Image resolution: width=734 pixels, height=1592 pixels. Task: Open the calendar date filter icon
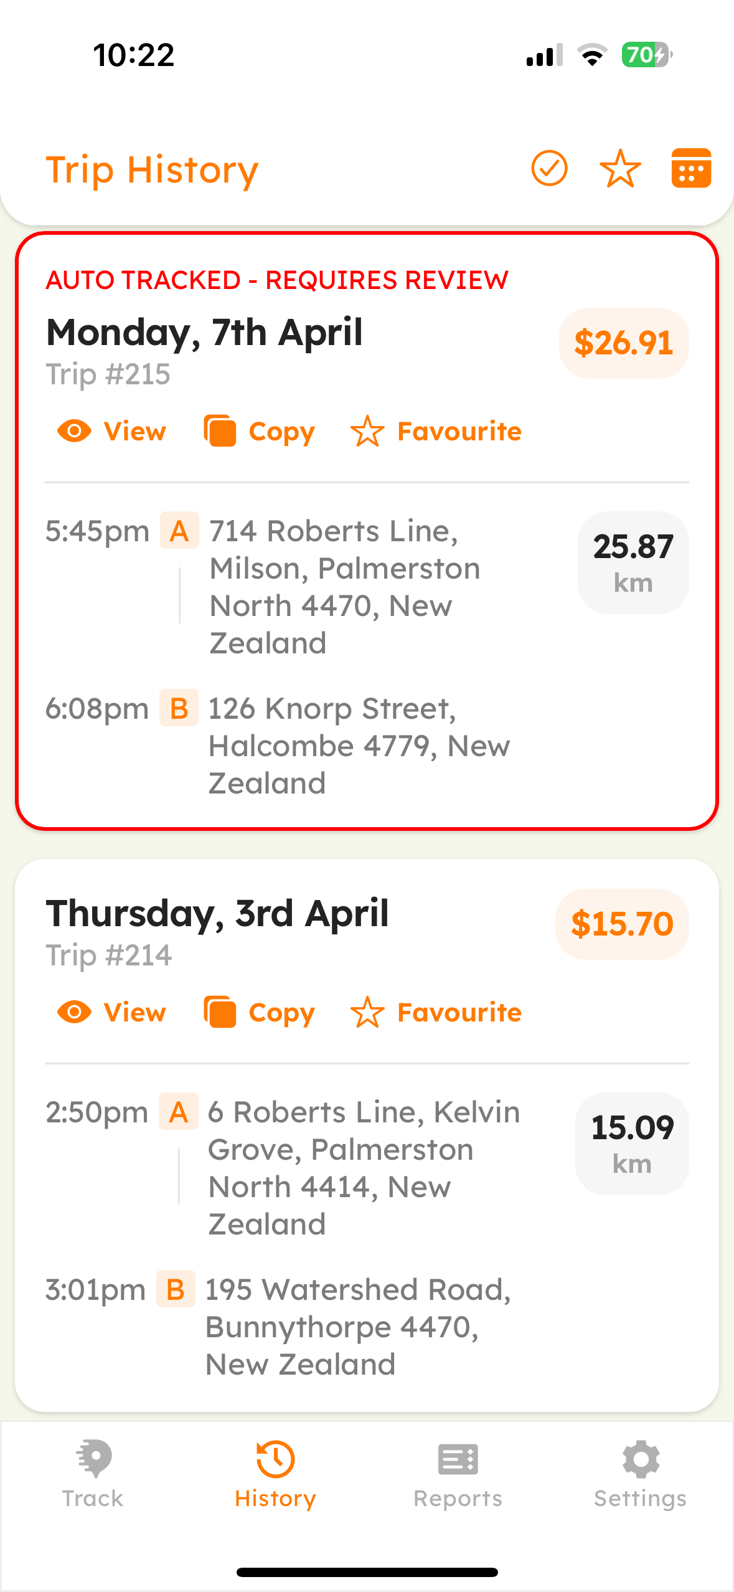[x=691, y=168]
